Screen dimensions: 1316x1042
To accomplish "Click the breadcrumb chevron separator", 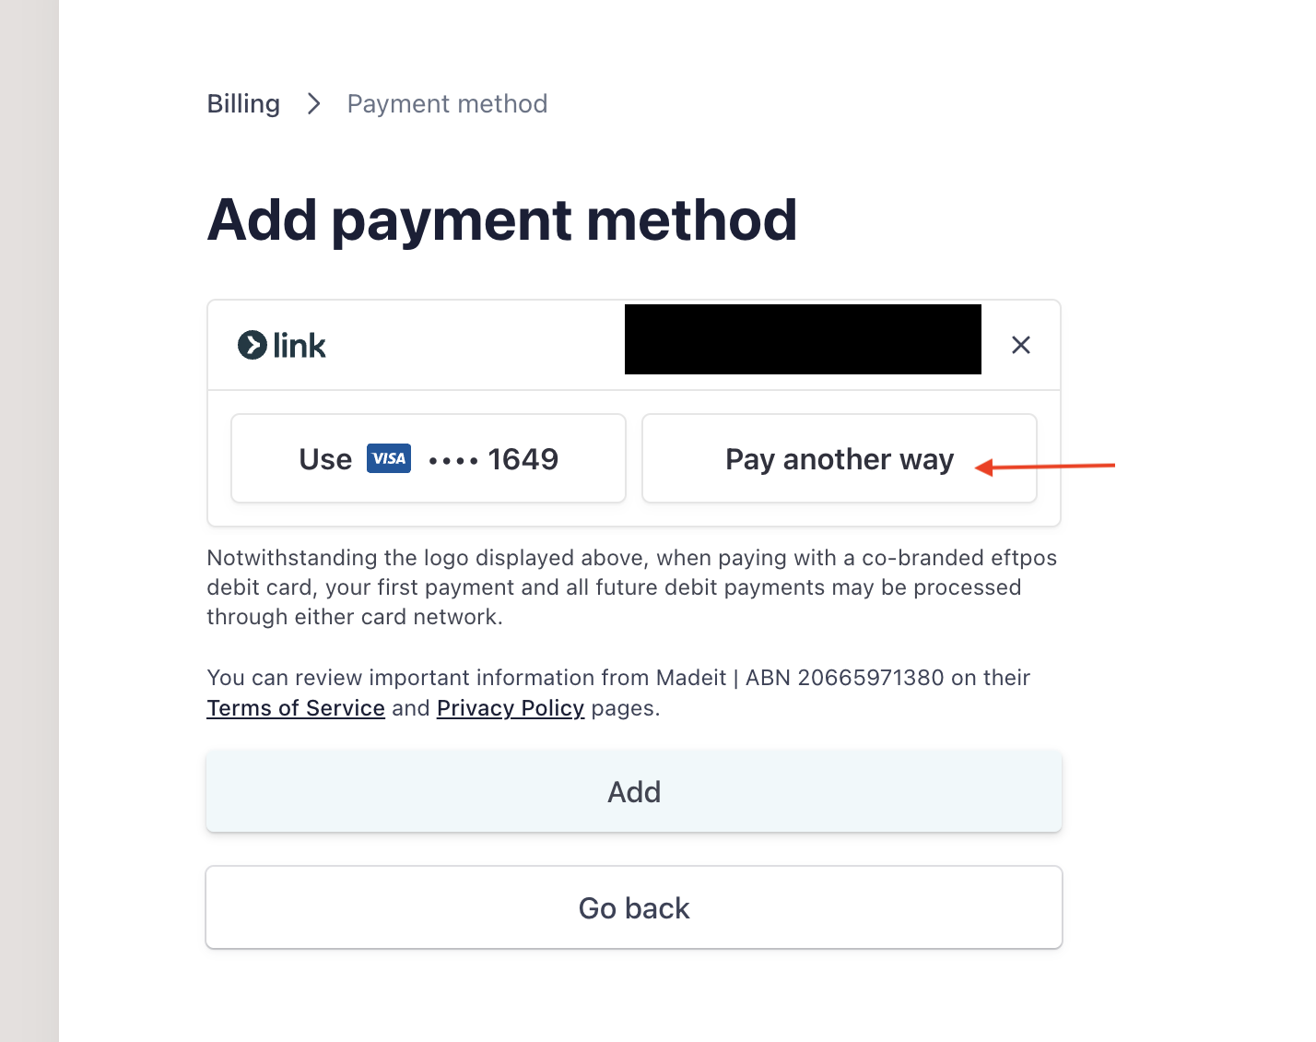I will pos(313,104).
